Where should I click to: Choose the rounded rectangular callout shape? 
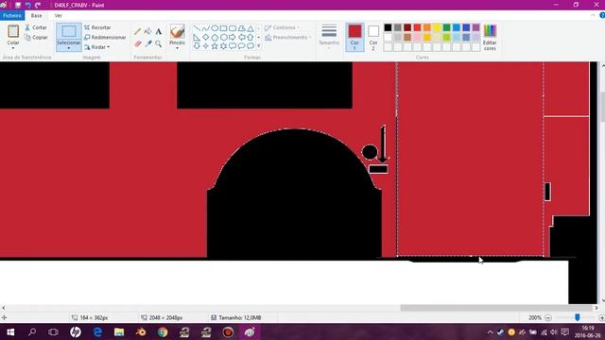[x=233, y=46]
